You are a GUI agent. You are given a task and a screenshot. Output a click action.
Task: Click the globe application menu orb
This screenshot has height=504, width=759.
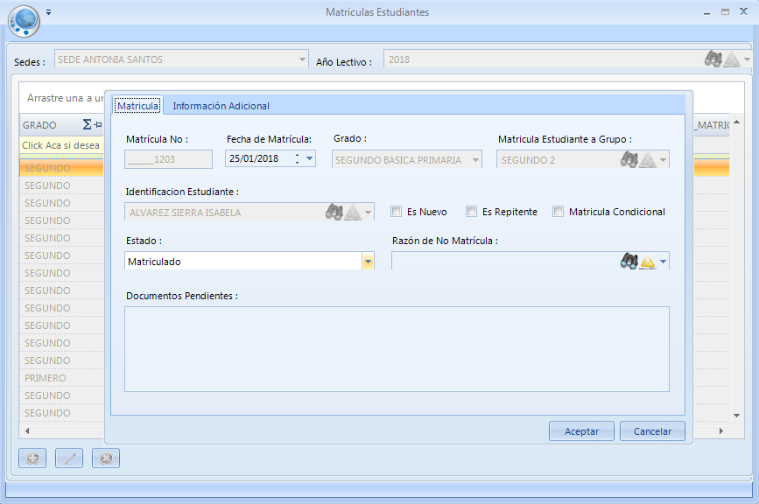coord(24,19)
